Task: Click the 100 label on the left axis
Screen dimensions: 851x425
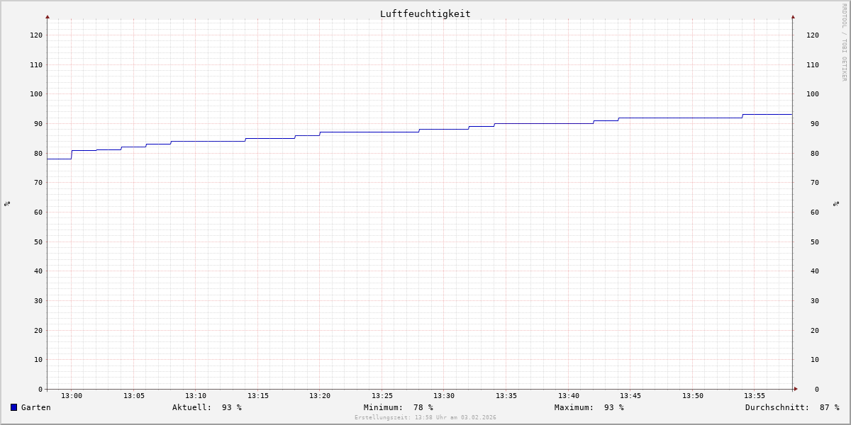Action: coord(35,94)
